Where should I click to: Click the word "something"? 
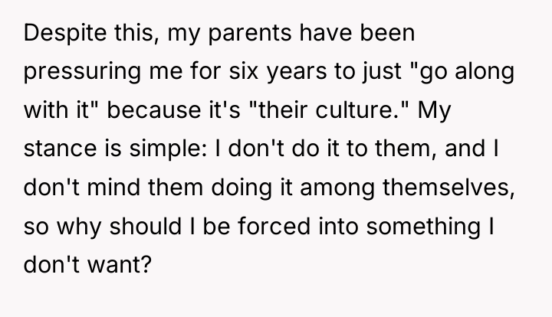click(423, 227)
